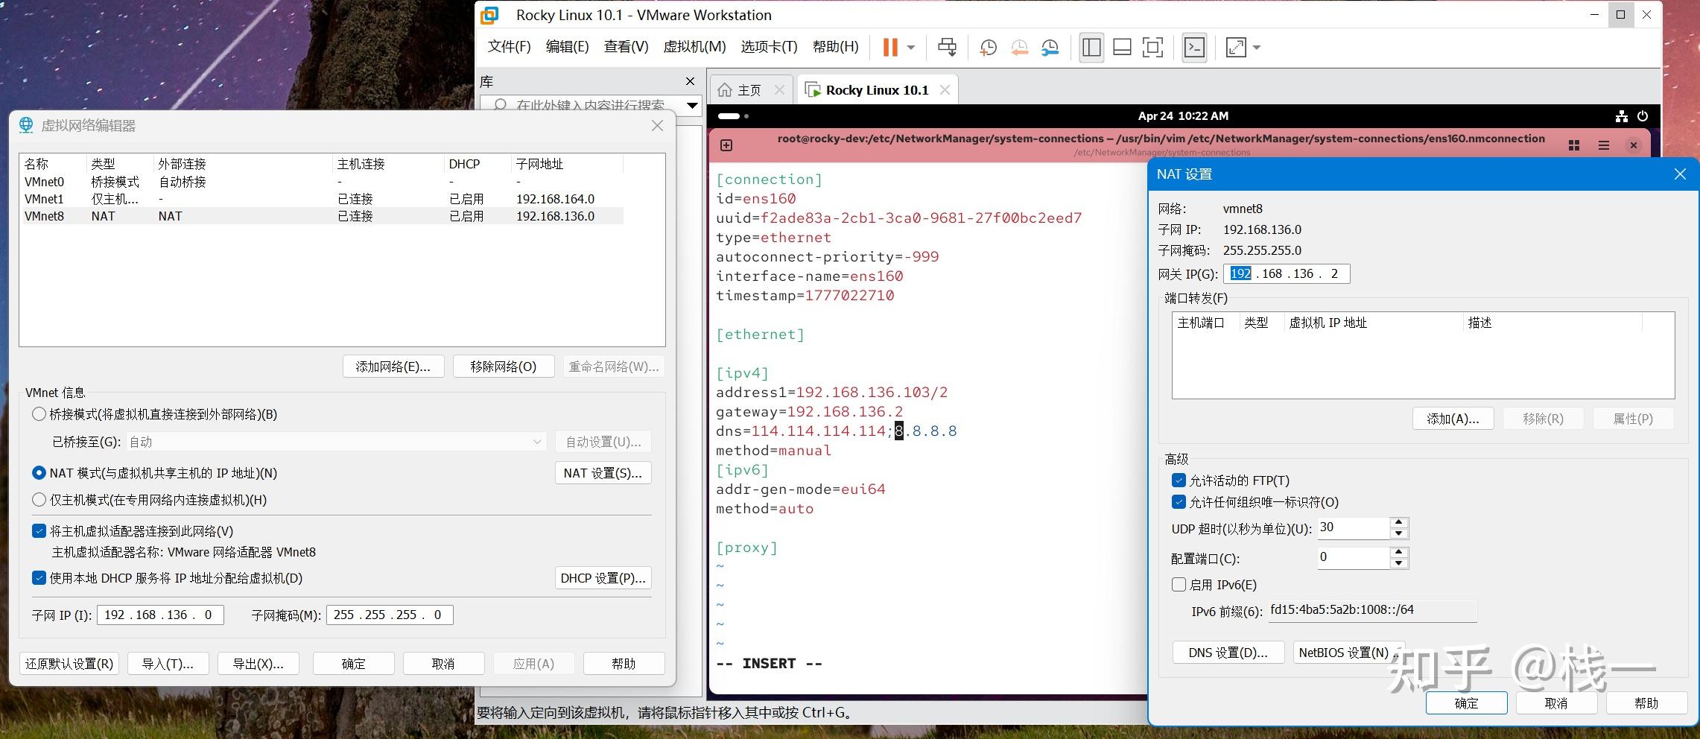The width and height of the screenshot is (1700, 739).
Task: Open the snapshot manager wrench-clock icon
Action: [1050, 48]
